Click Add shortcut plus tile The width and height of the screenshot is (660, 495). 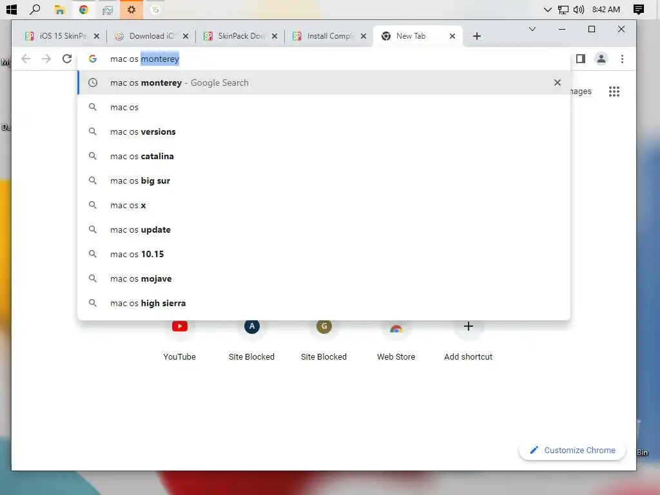(468, 340)
